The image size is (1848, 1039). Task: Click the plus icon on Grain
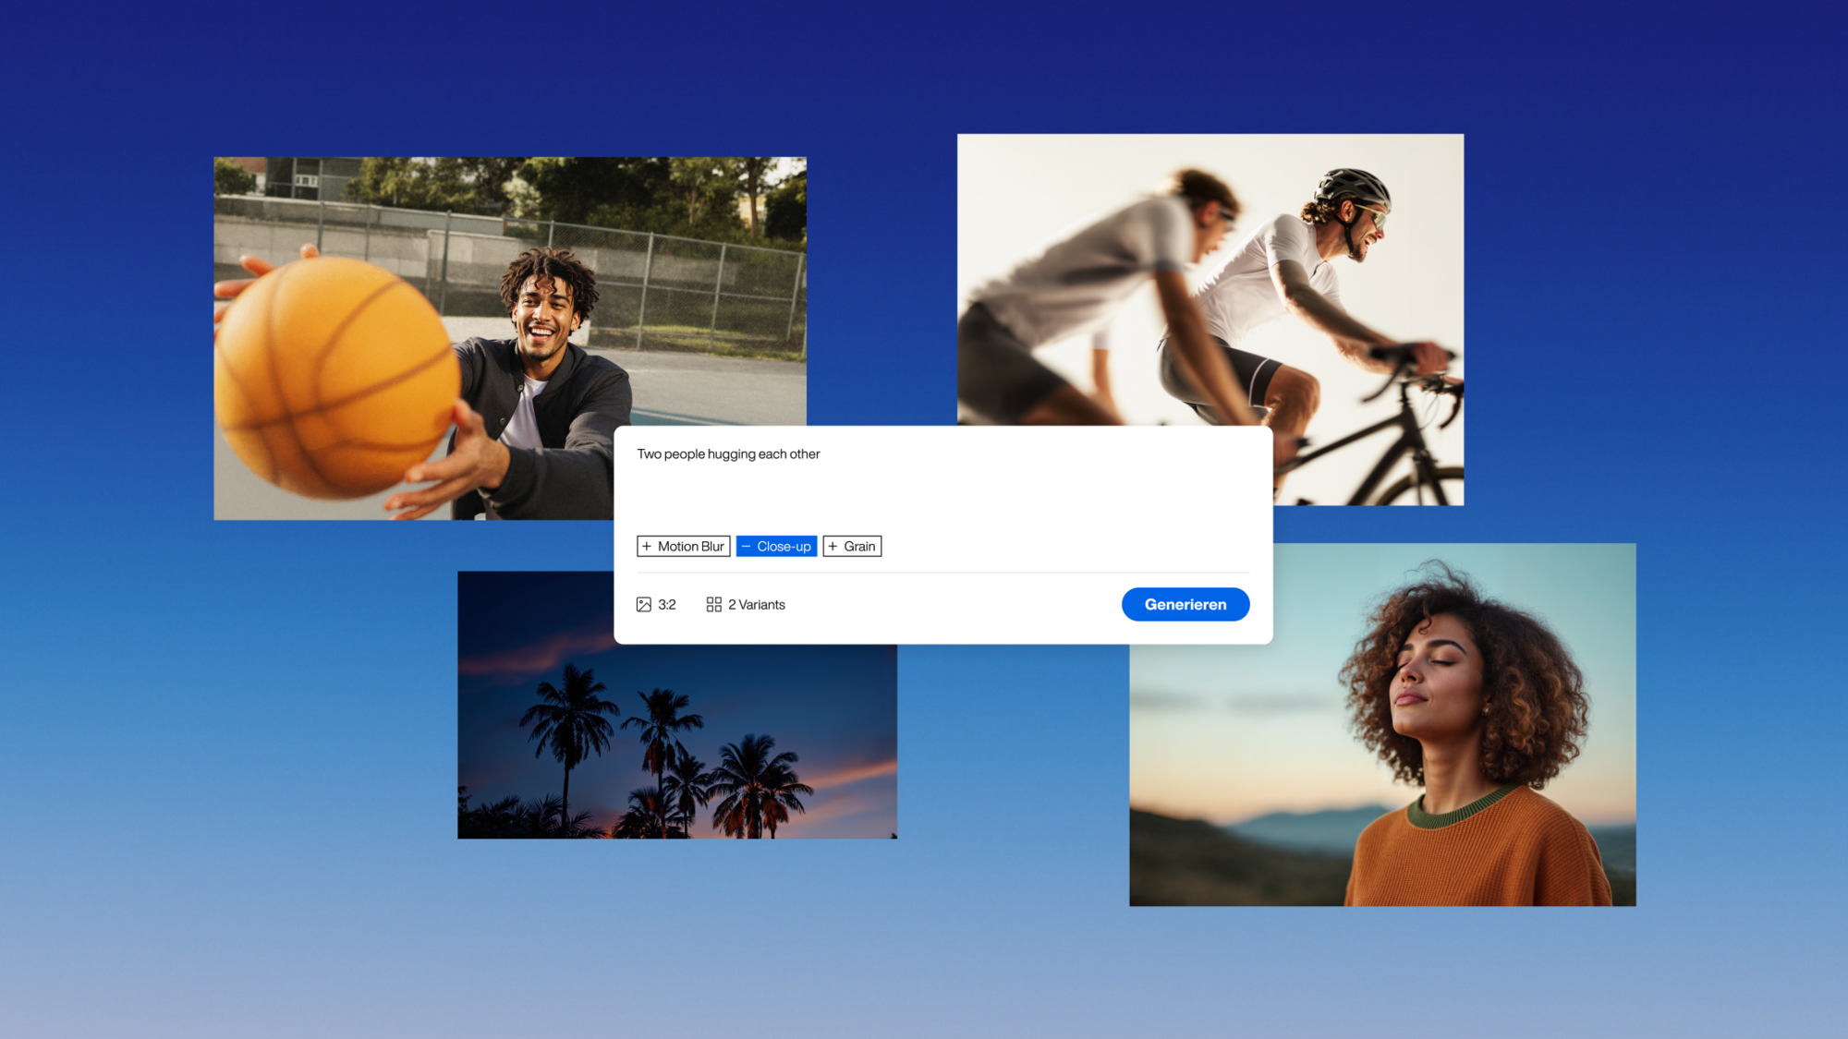[x=833, y=546]
